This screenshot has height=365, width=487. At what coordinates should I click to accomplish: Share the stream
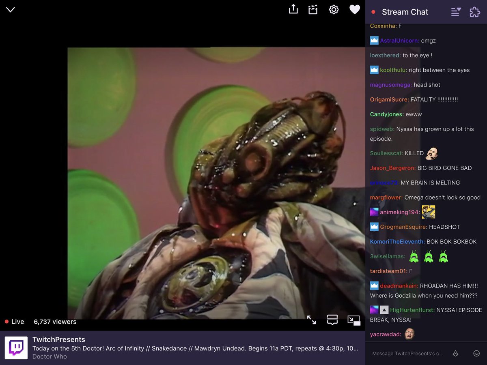pos(293,9)
